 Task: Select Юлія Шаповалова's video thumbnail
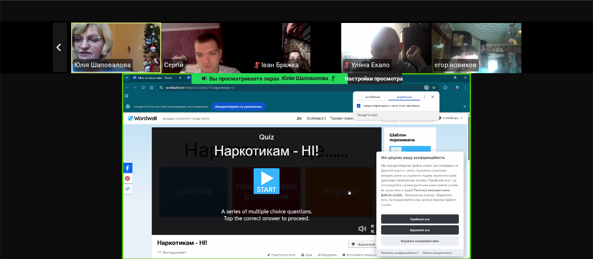[116, 47]
